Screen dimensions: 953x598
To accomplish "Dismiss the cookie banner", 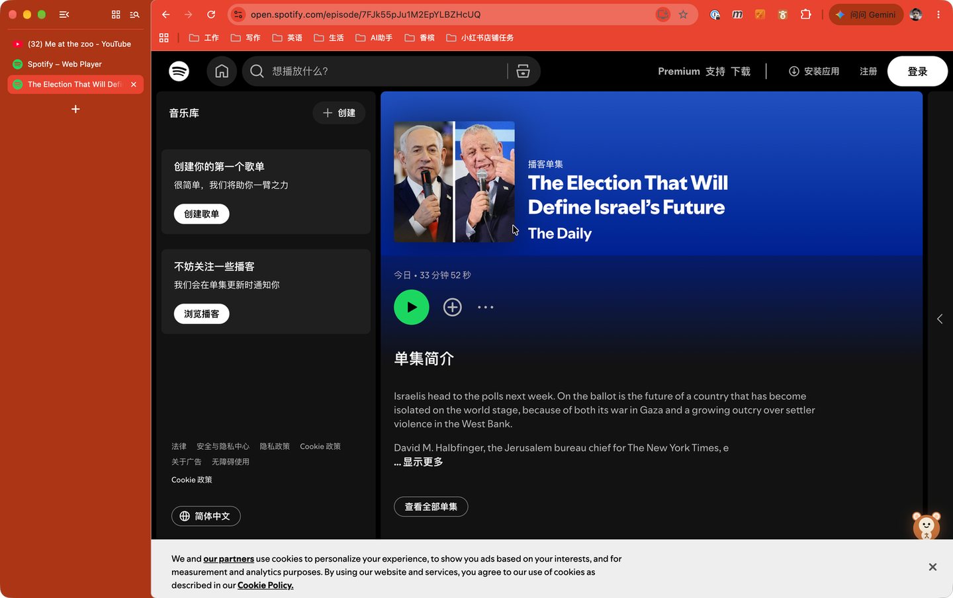I will tap(932, 567).
